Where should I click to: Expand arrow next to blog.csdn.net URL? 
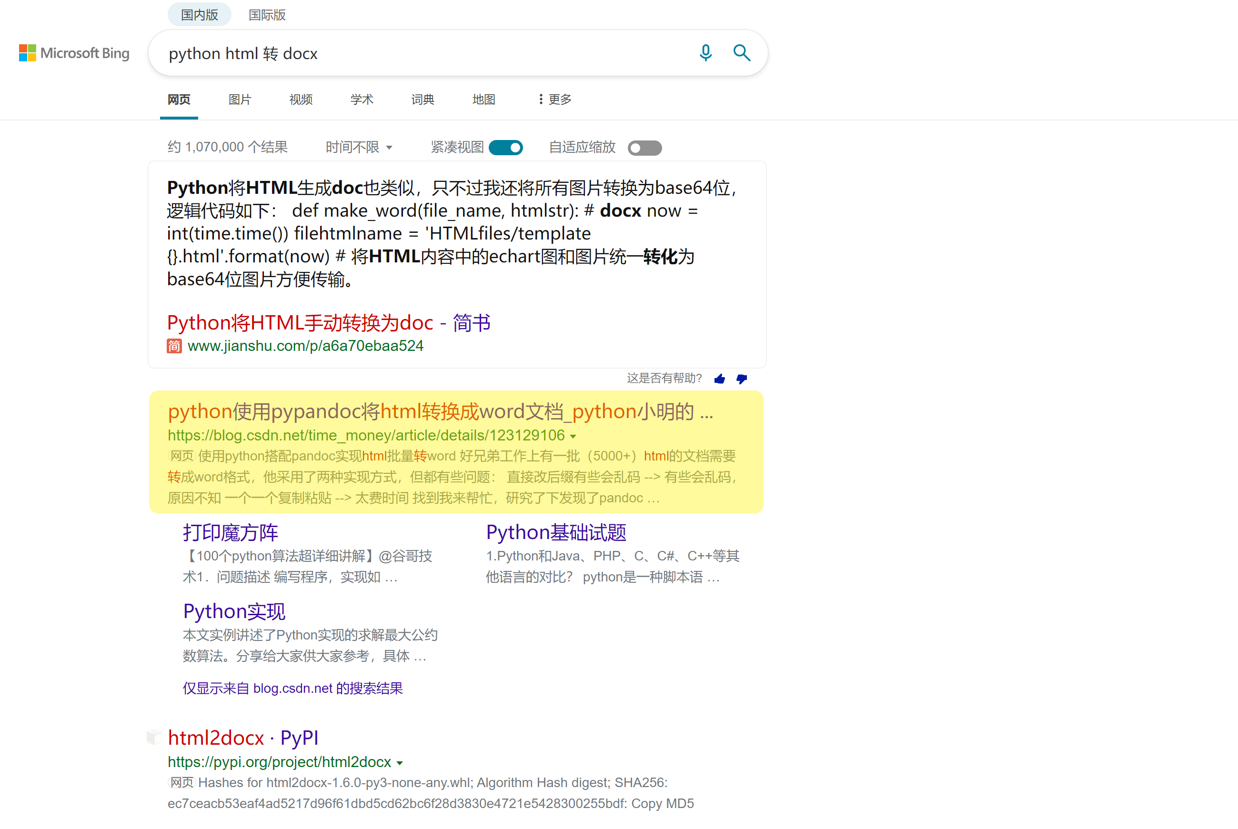point(573,437)
